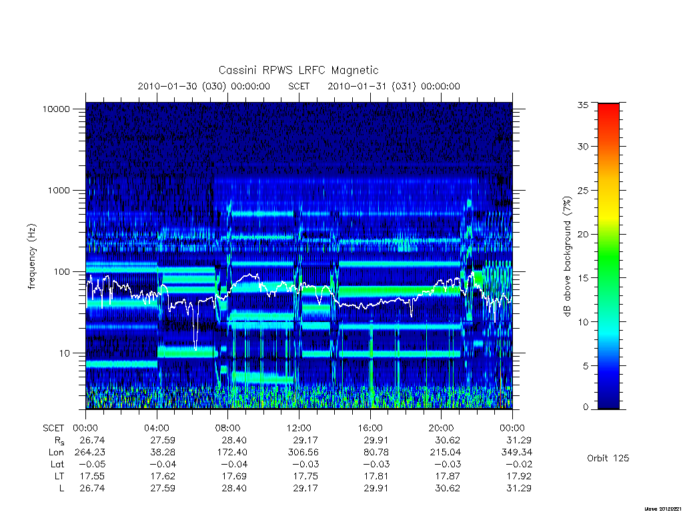Screen dimensions: 683x512
Task: Click local time value '17.62'
Action: click(x=163, y=476)
